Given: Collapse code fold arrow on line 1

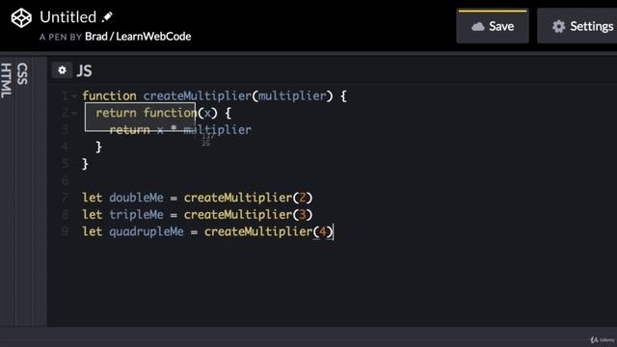Looking at the screenshot, I should (74, 96).
